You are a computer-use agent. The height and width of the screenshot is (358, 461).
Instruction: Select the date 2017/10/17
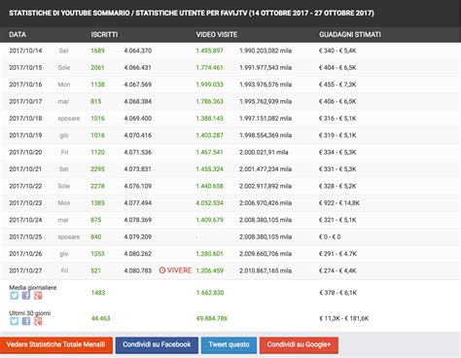pos(25,101)
